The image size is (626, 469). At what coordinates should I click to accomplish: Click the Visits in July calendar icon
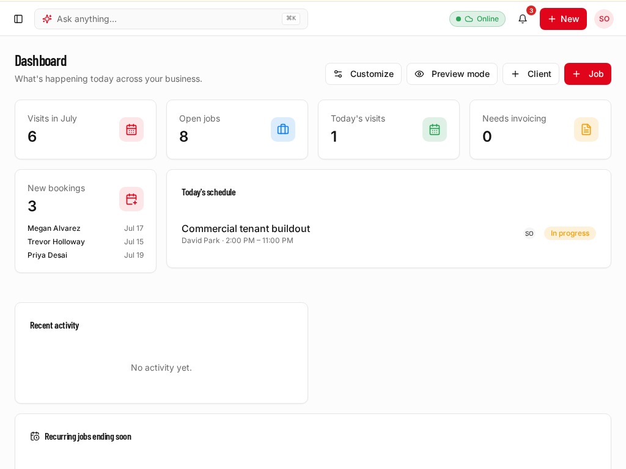131,129
